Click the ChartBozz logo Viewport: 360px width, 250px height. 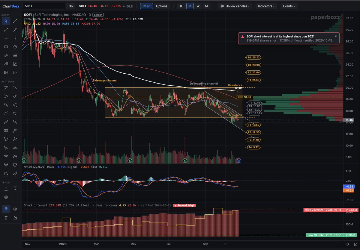coord(11,6)
